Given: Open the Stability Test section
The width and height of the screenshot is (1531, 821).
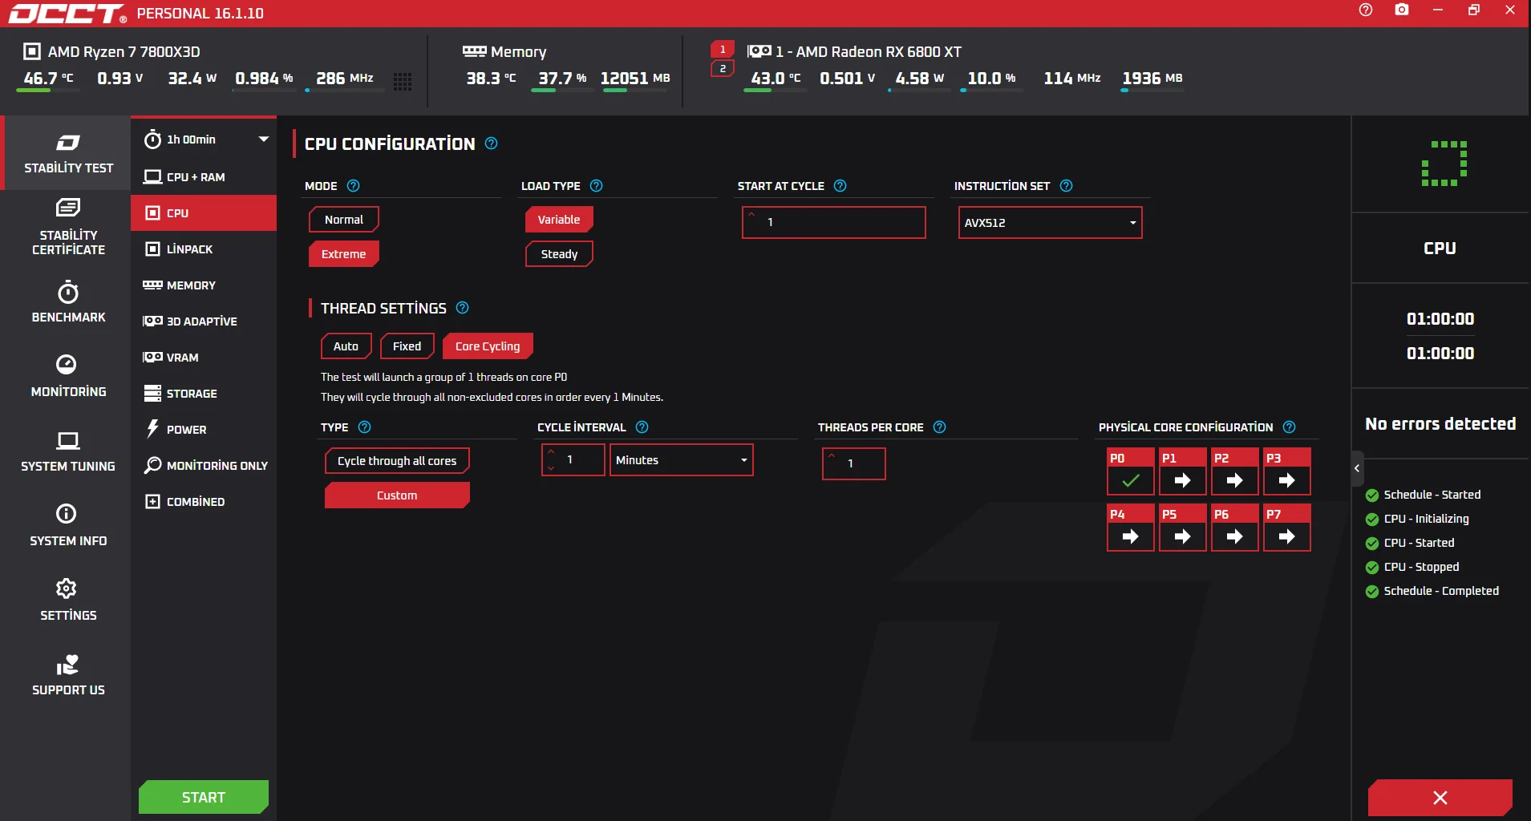Looking at the screenshot, I should 68,153.
